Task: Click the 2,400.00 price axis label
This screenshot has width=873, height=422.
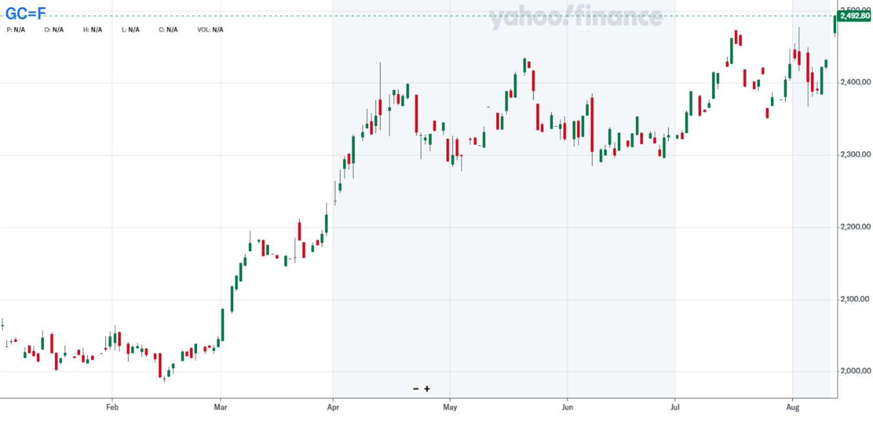Action: click(854, 83)
